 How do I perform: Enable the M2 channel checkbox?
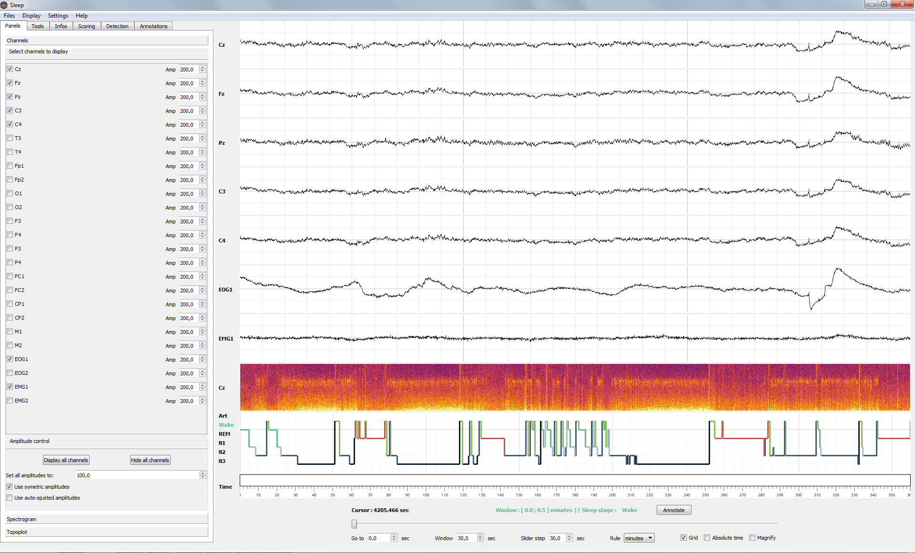coord(10,345)
